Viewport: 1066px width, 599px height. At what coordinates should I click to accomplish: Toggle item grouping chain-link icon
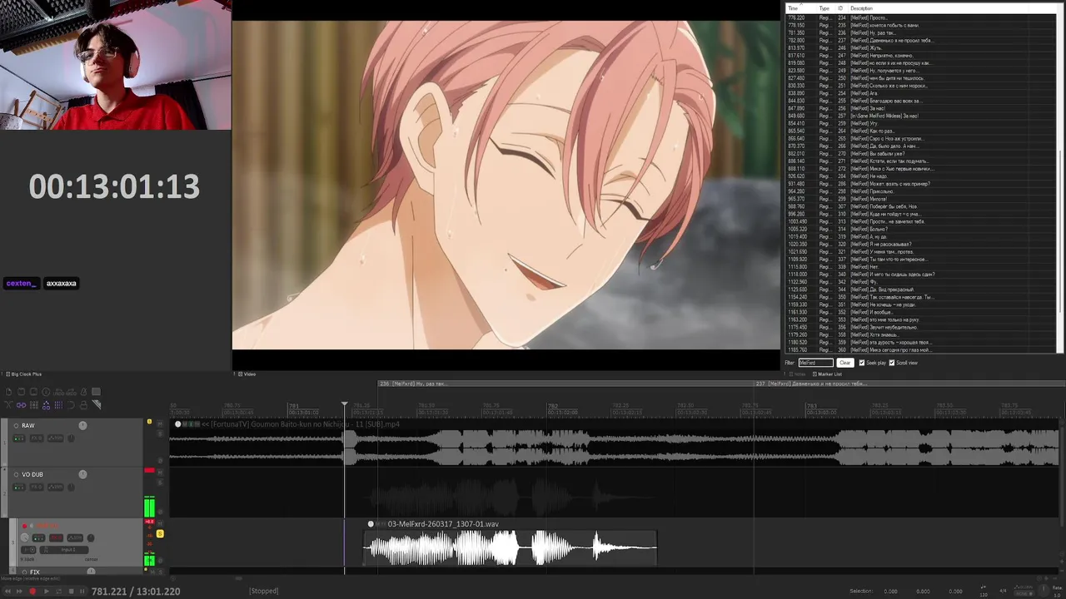tap(21, 405)
